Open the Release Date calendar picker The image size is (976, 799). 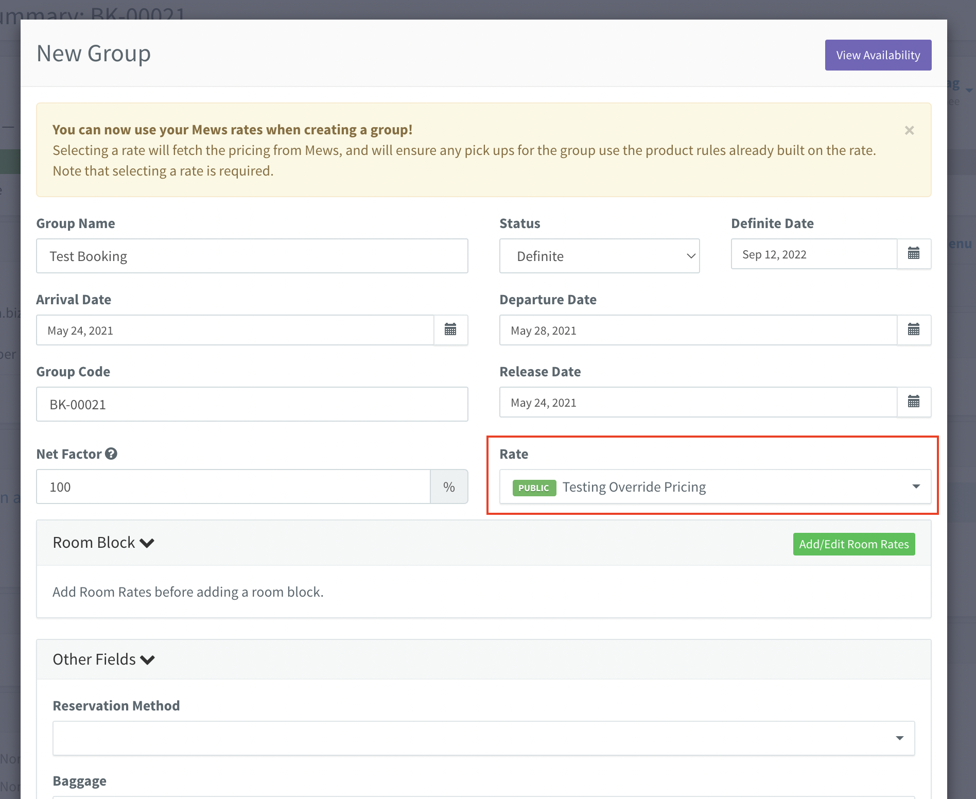tap(914, 402)
